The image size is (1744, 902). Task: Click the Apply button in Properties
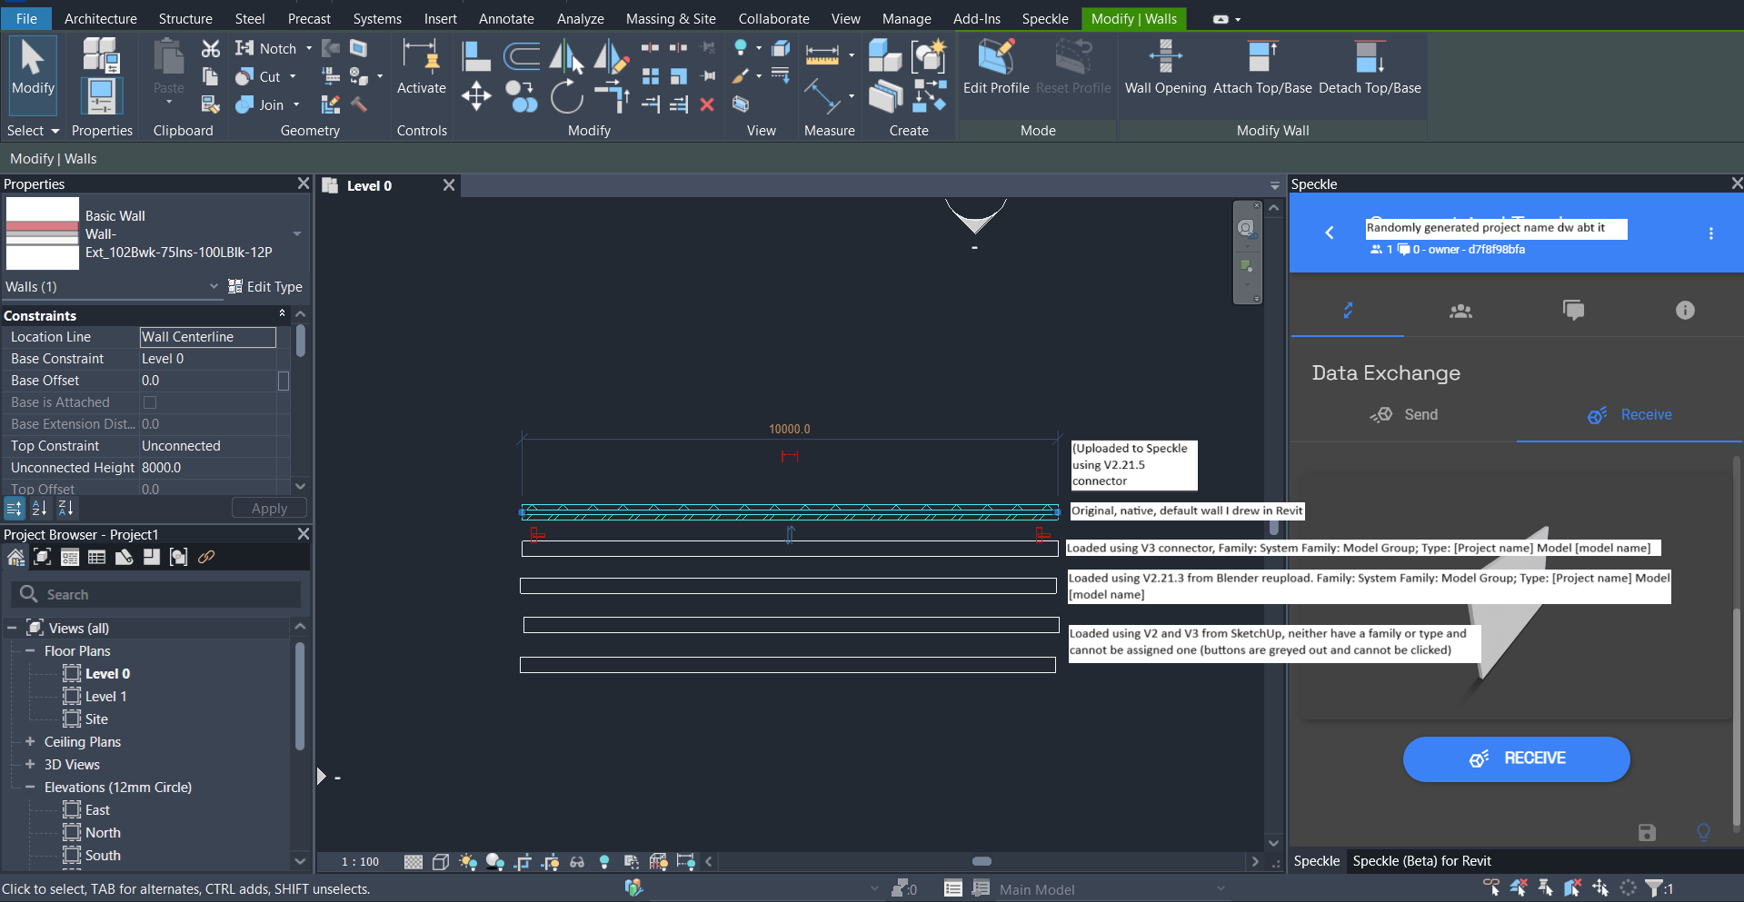pos(269,508)
